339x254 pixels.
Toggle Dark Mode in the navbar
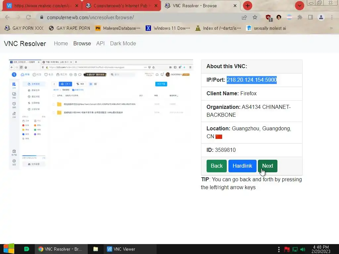(x=123, y=43)
